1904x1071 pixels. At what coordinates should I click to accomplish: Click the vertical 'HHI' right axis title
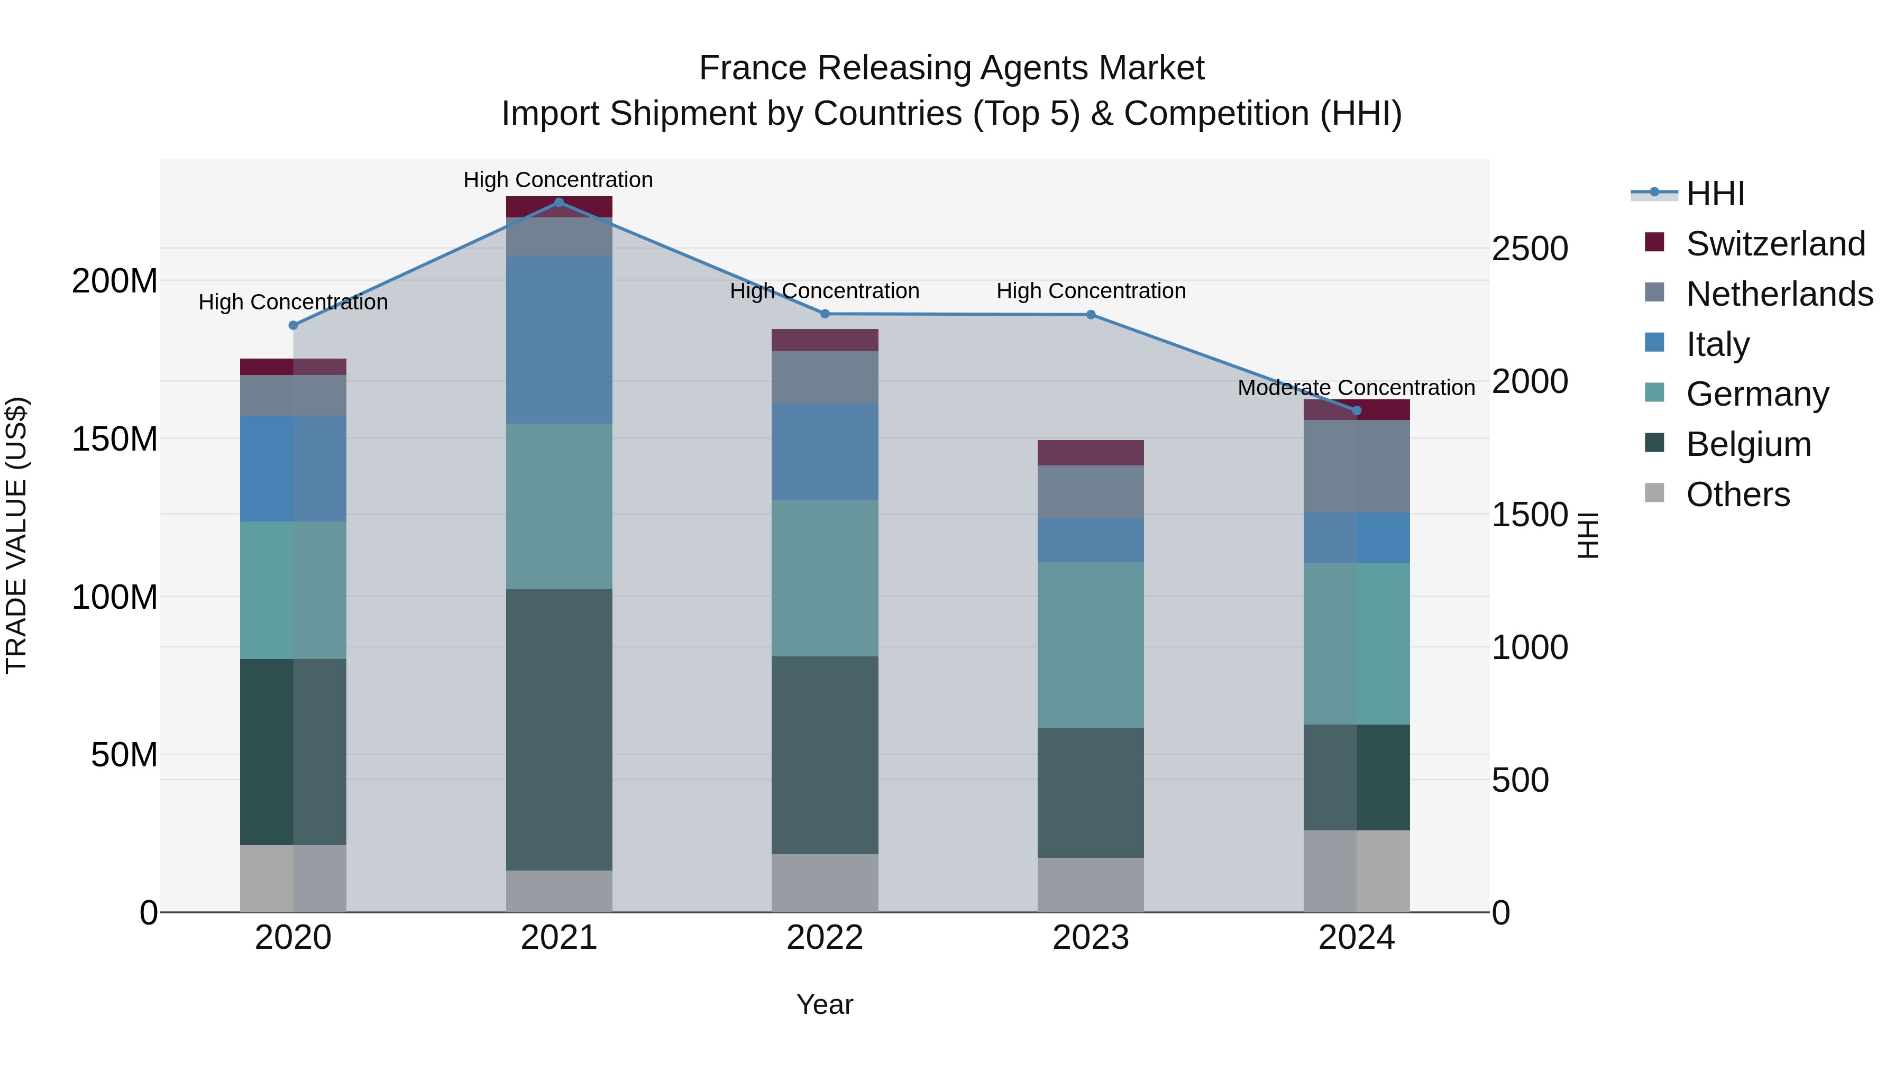click(1588, 535)
